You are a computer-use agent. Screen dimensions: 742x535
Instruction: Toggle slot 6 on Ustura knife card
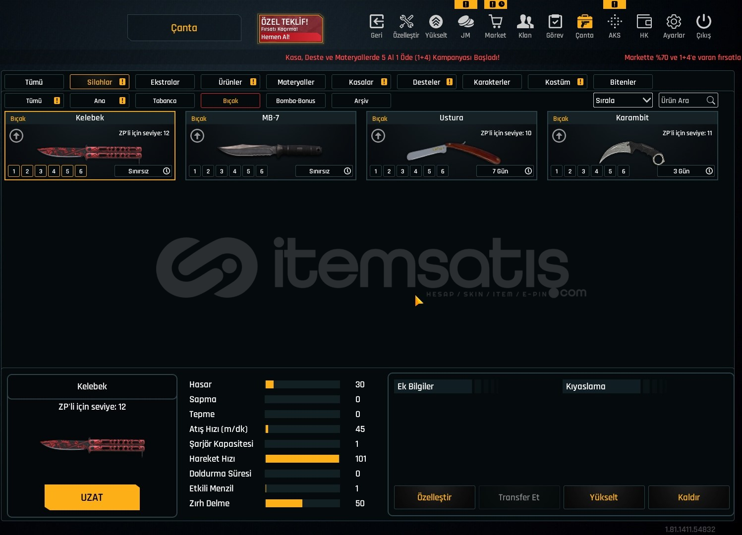click(x=443, y=171)
